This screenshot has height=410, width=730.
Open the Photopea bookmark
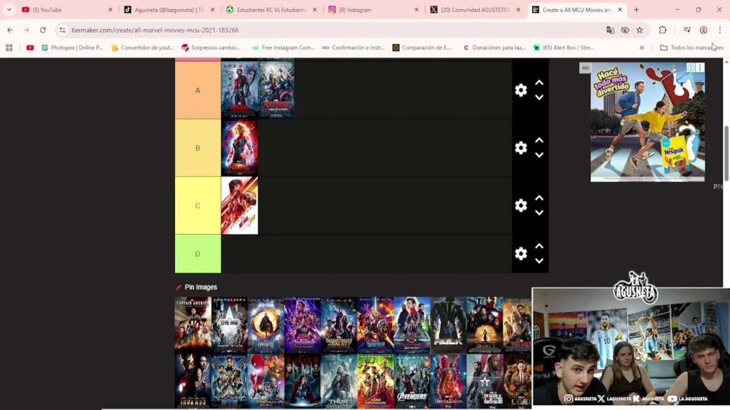[72, 48]
